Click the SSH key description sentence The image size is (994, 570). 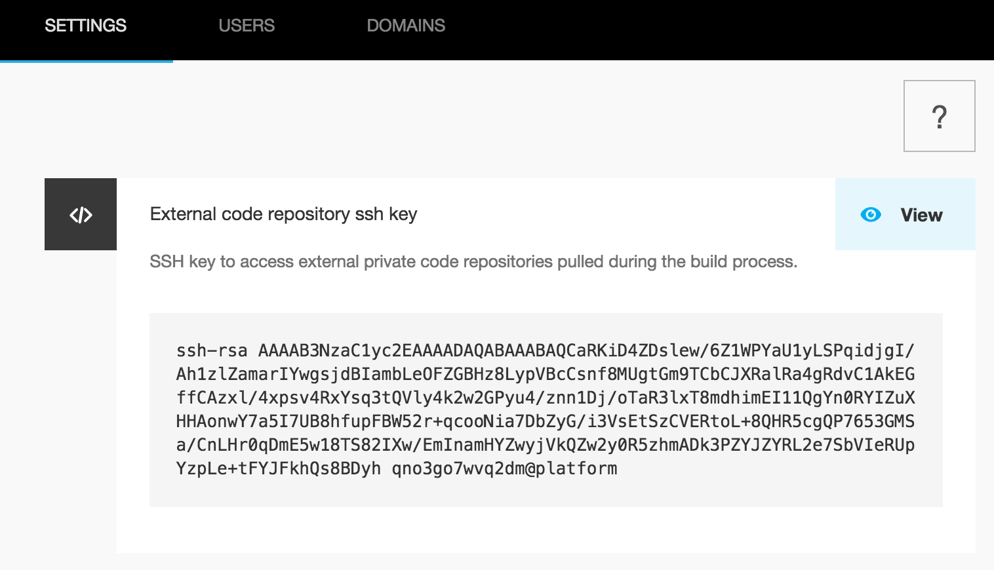pos(473,262)
